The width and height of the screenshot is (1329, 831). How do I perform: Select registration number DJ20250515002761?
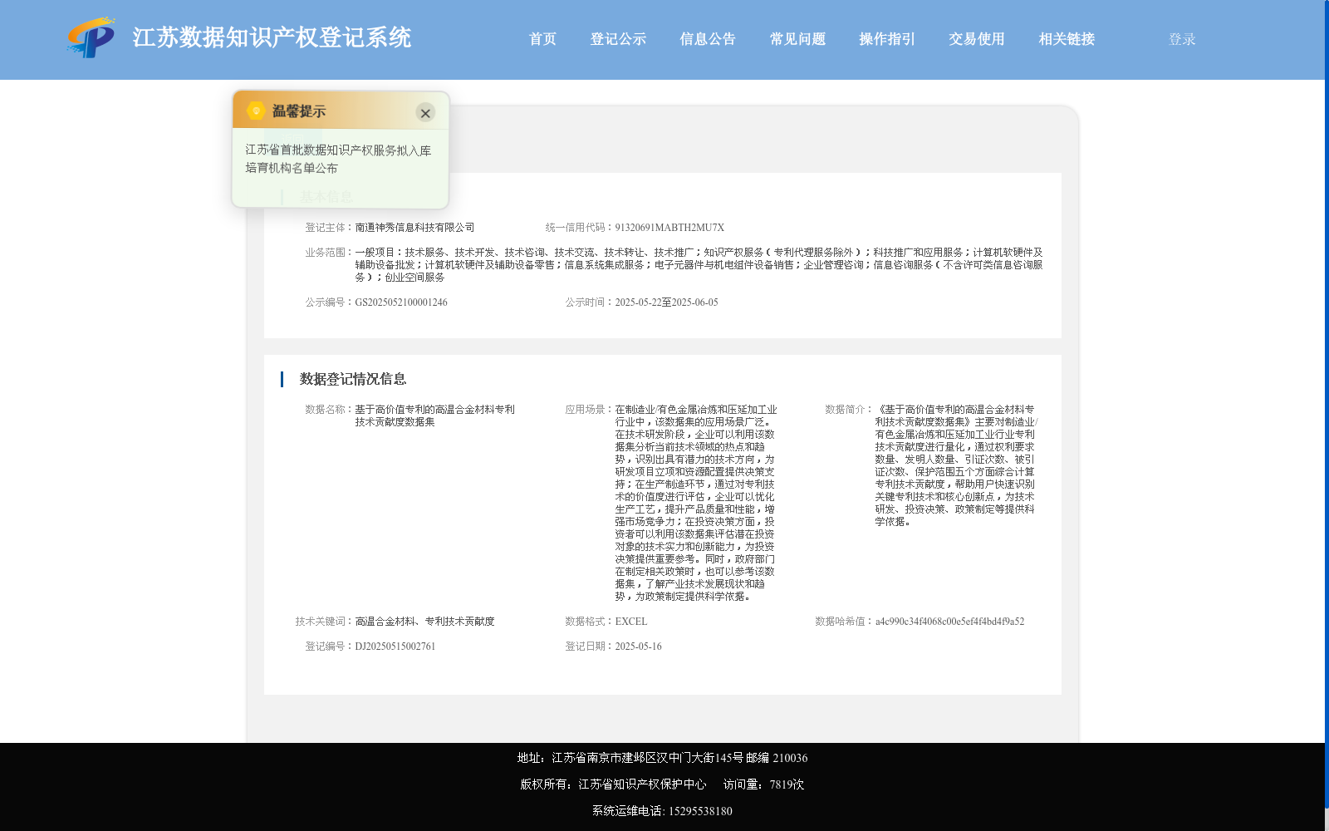click(395, 647)
